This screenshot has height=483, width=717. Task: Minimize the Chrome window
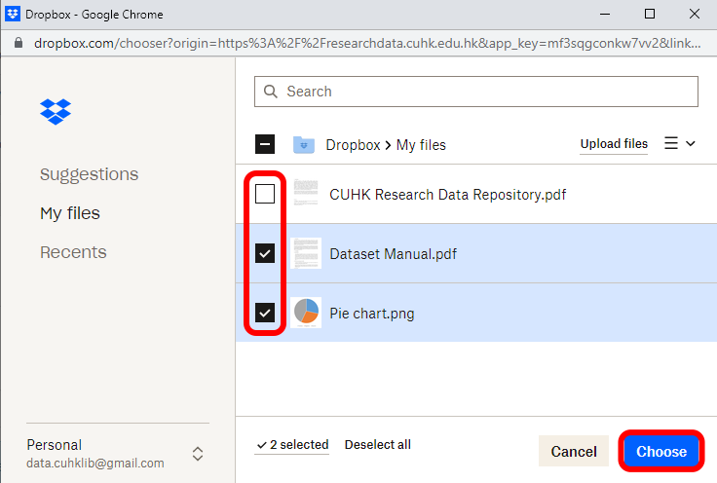tap(605, 15)
